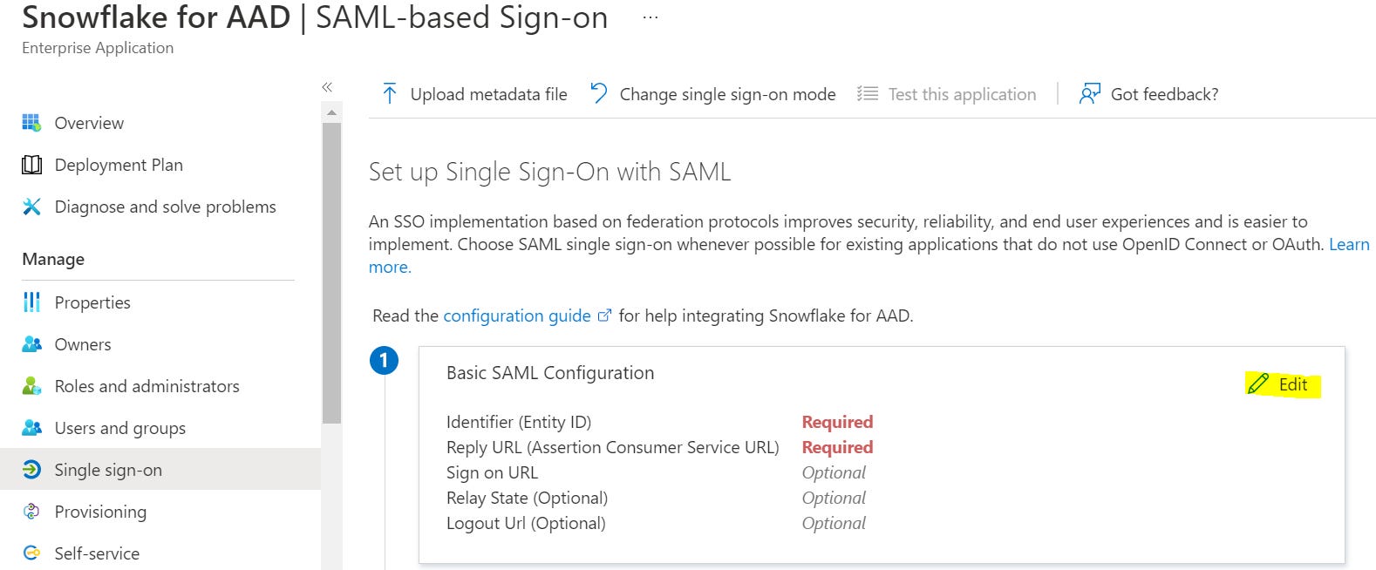The width and height of the screenshot is (1376, 570).
Task: Click Got feedback? button
Action: coord(1149,94)
